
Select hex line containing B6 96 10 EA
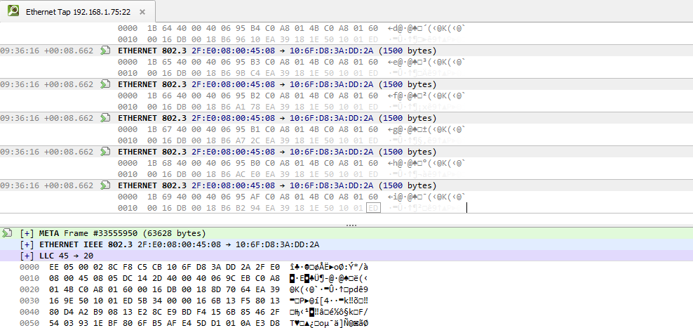[292, 39]
